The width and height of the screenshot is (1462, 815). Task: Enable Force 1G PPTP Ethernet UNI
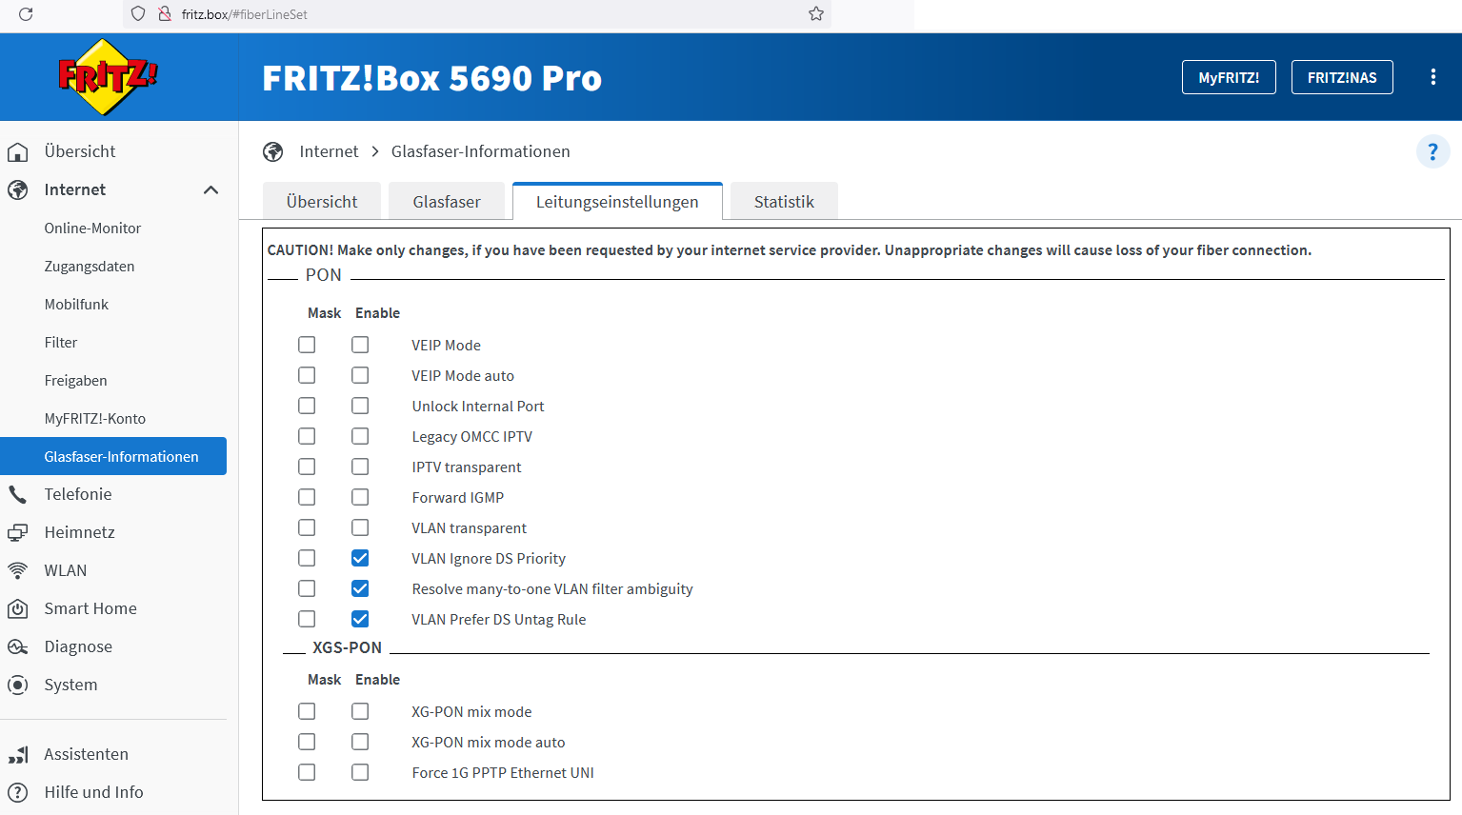[360, 772]
